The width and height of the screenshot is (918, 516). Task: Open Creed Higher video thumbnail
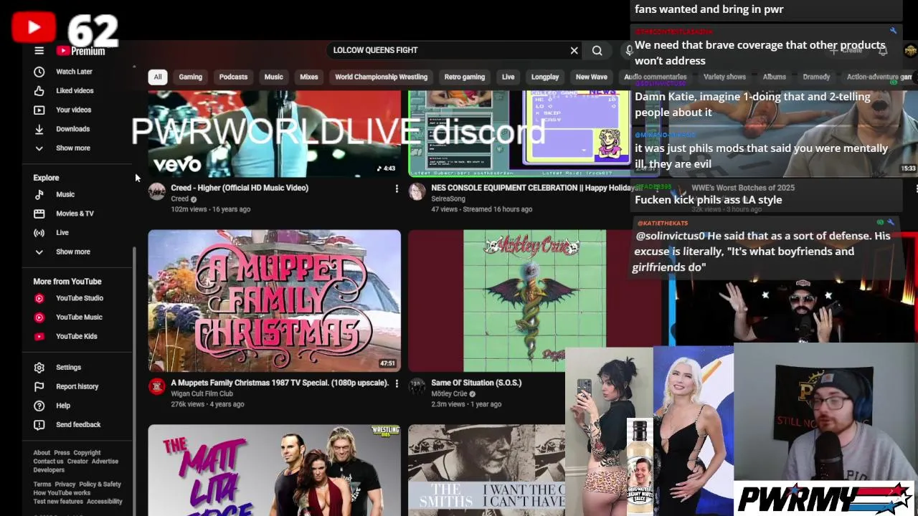275,133
